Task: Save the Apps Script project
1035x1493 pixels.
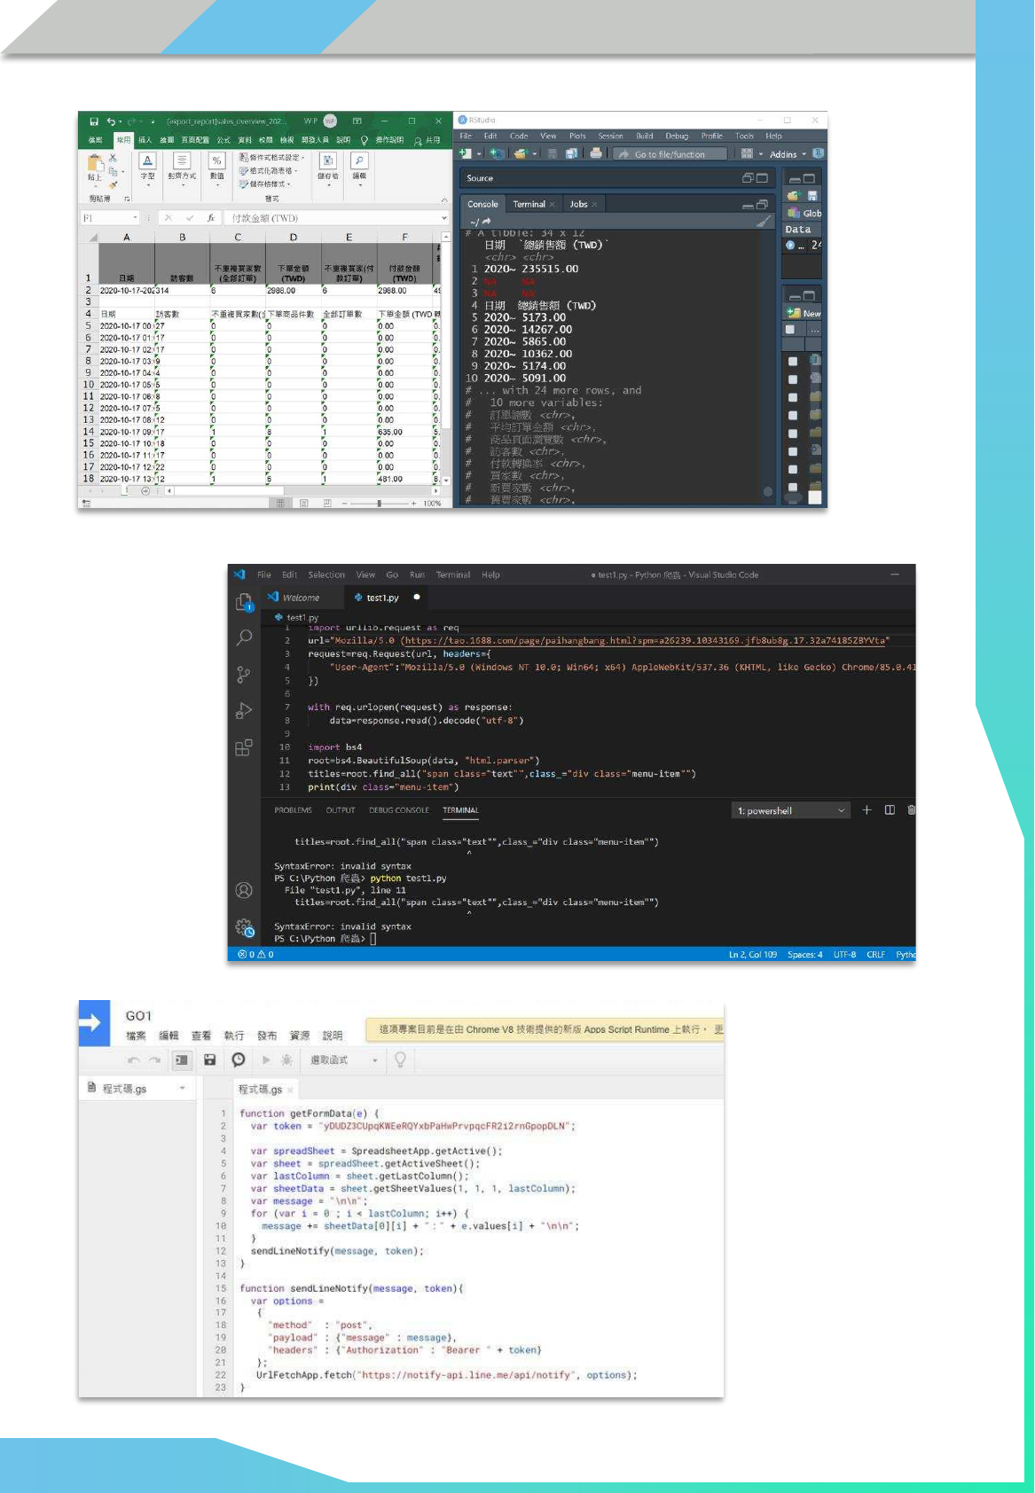Action: pos(210,1059)
